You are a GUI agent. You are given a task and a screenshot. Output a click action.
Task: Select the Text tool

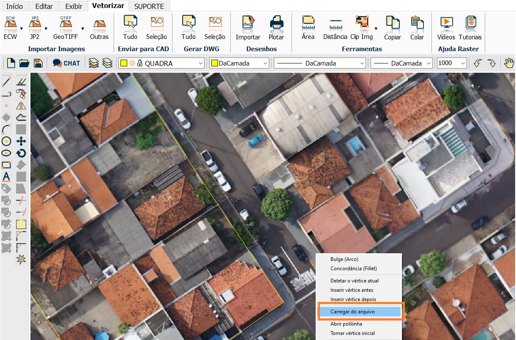pos(6,177)
